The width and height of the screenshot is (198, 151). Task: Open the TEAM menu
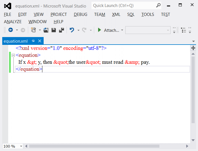pyautogui.click(x=100, y=14)
